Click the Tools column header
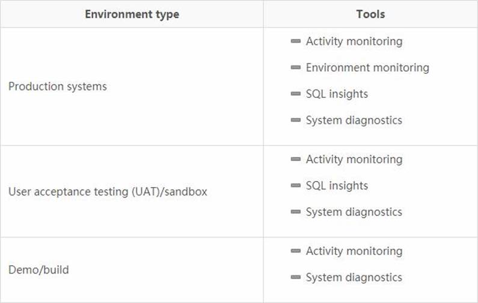The image size is (478, 303). (370, 14)
